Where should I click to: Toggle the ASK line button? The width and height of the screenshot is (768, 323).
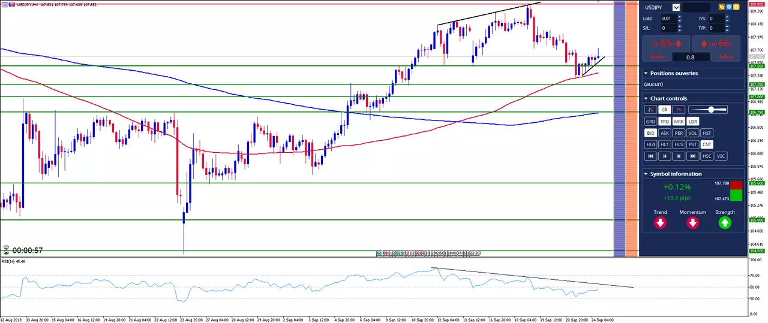tap(665, 133)
